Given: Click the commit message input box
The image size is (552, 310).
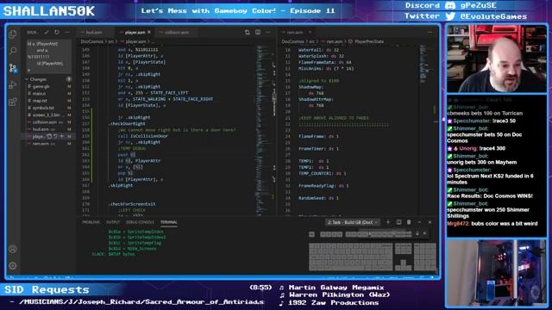Looking at the screenshot, I should coord(49,57).
